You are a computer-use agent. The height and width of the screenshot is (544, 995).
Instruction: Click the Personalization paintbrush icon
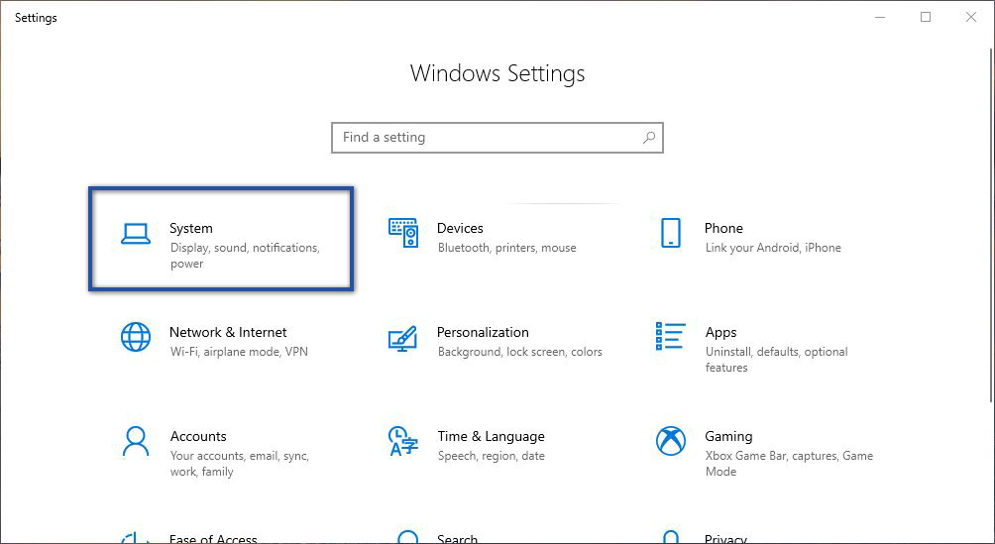coord(402,338)
